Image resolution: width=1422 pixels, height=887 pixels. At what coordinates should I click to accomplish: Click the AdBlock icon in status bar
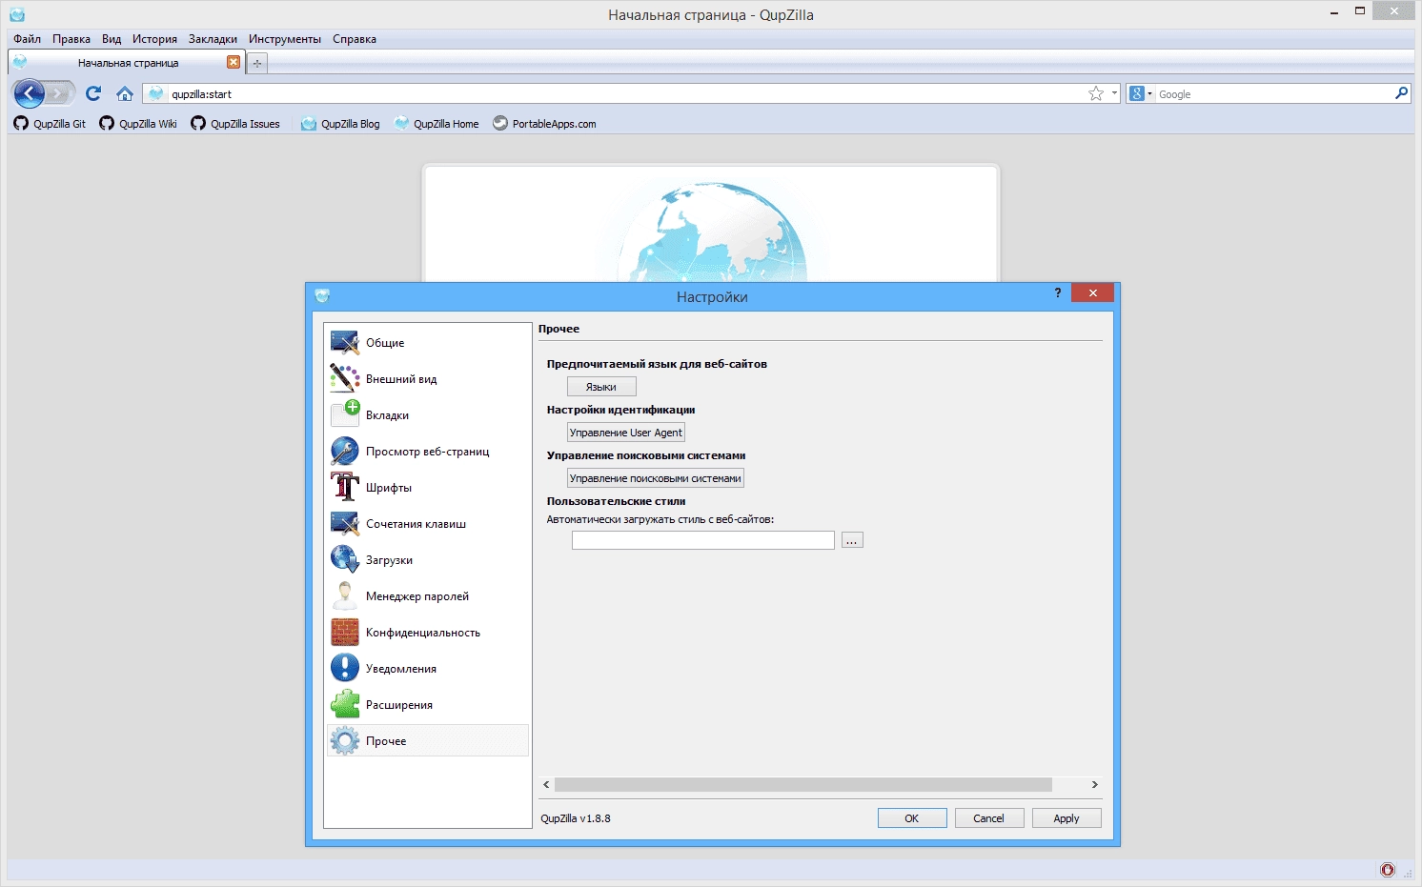point(1388,870)
